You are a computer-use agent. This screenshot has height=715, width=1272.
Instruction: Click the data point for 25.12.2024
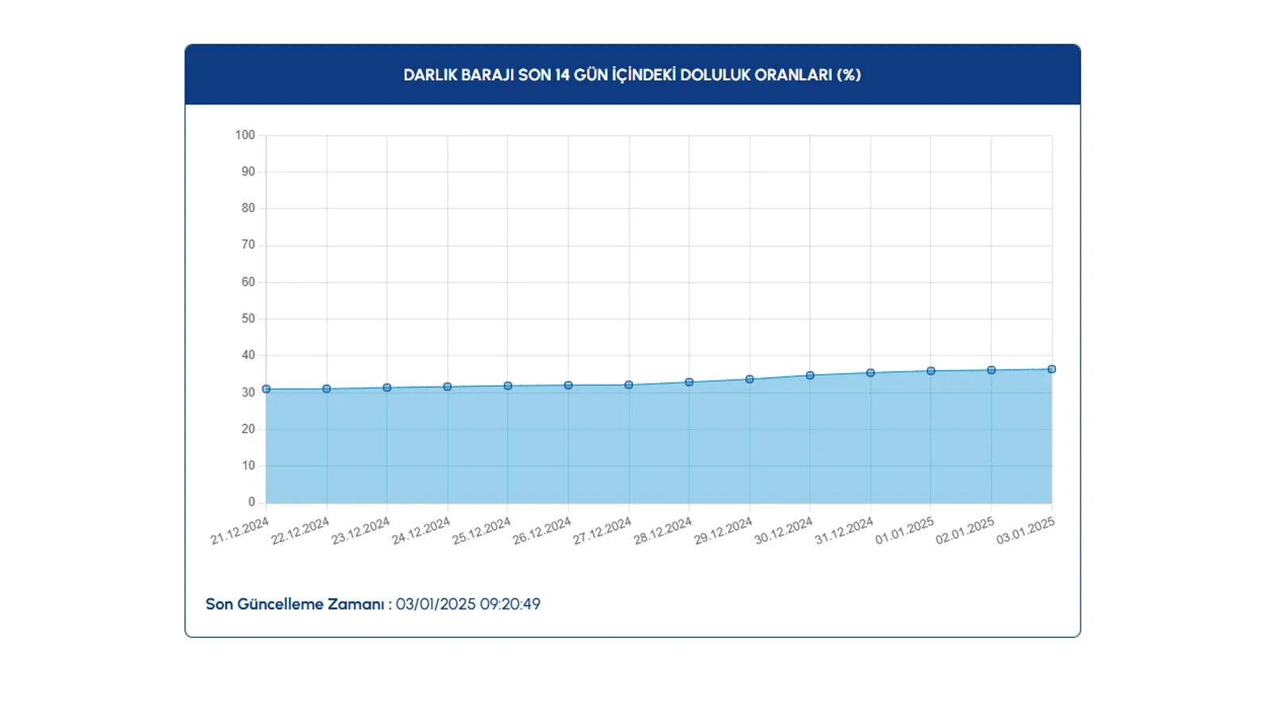click(x=508, y=386)
